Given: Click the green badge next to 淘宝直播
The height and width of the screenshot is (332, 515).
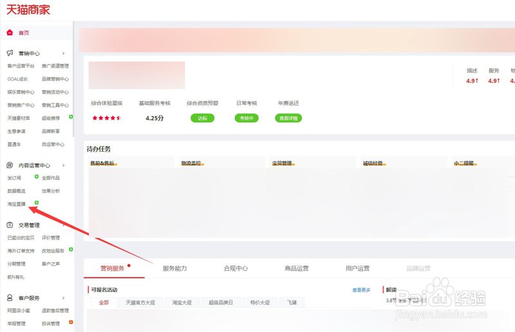Looking at the screenshot, I should [37, 203].
